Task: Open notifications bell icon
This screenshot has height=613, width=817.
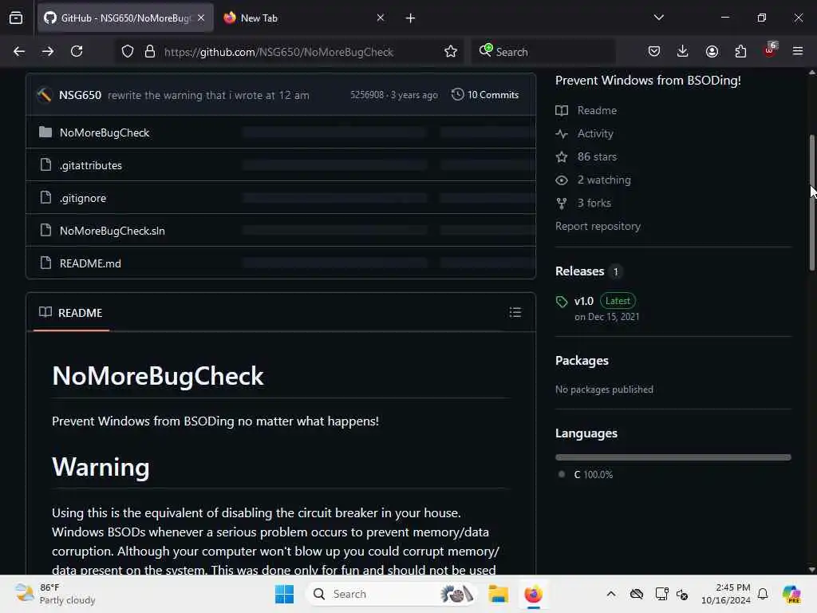Action: coord(763,594)
